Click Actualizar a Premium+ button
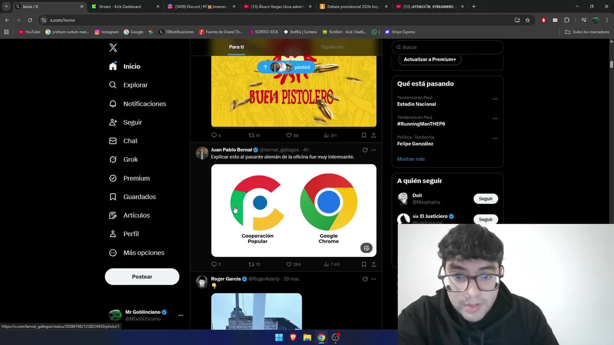614x345 pixels. pyautogui.click(x=430, y=59)
